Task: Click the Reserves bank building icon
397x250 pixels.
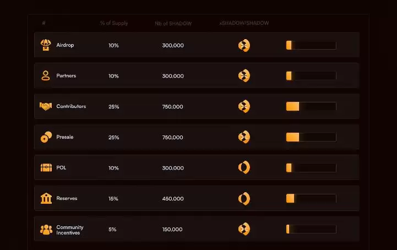Action: coord(46,198)
